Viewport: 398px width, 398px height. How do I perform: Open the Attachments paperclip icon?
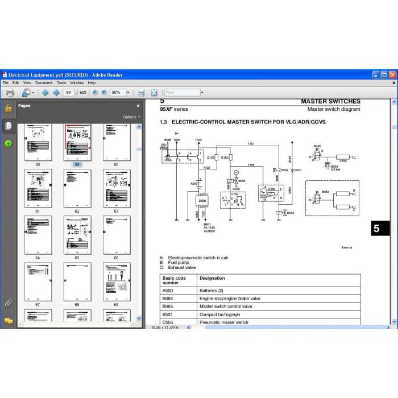9,303
